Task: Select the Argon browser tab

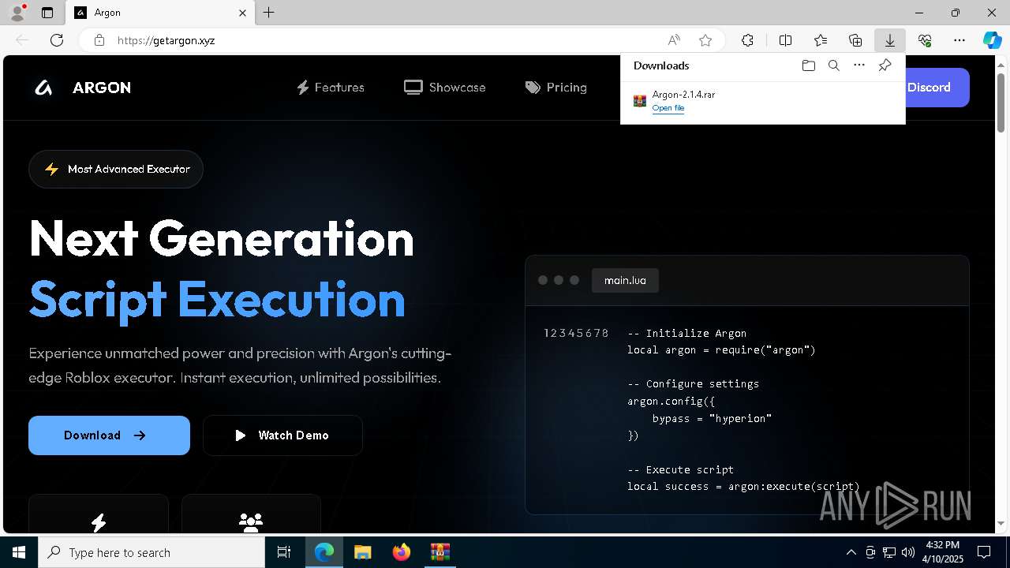Action: tap(161, 13)
